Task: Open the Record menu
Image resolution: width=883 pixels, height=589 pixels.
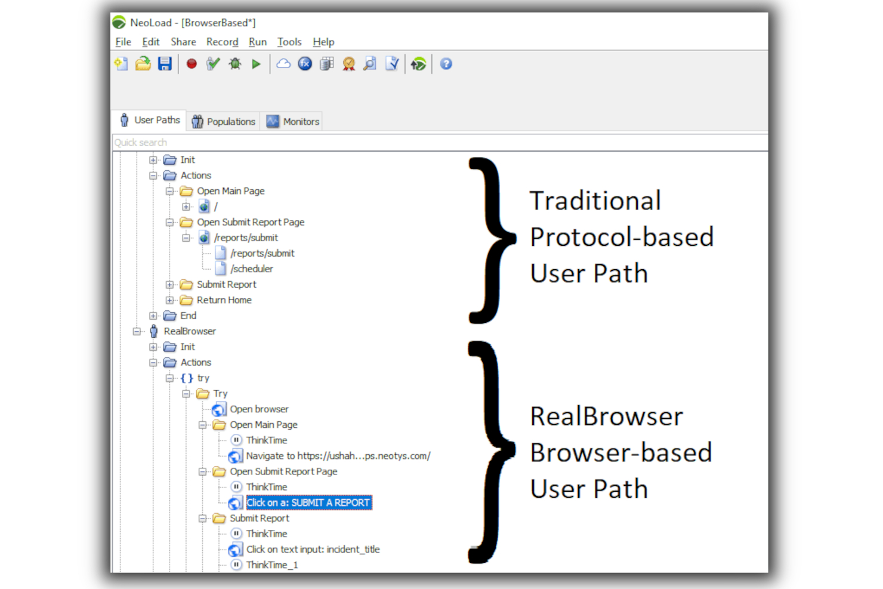Action: pyautogui.click(x=222, y=42)
